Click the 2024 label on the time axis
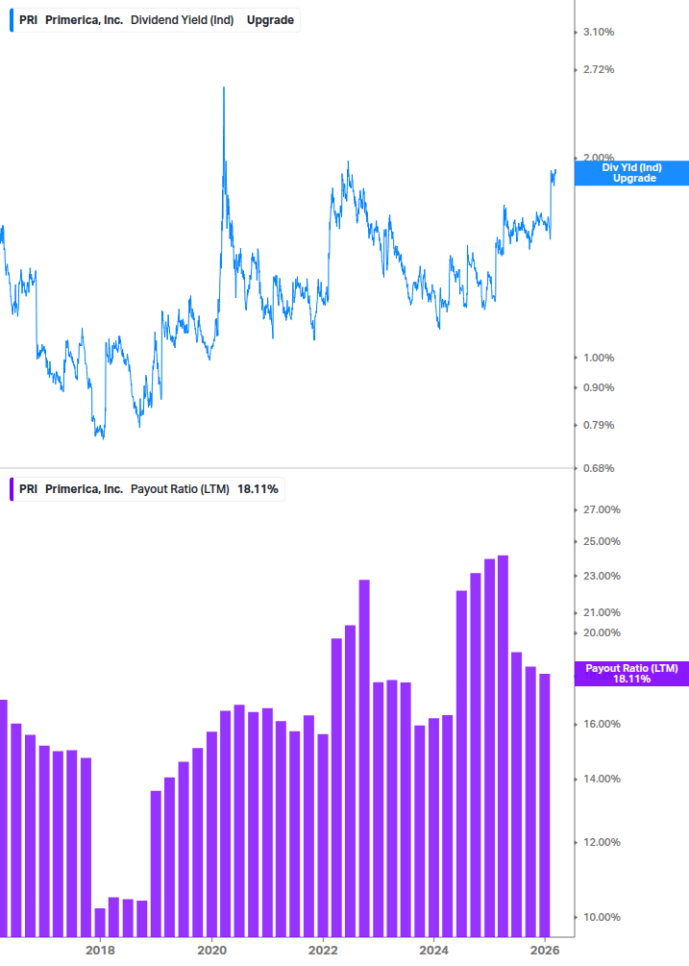The image size is (689, 966). tap(435, 949)
